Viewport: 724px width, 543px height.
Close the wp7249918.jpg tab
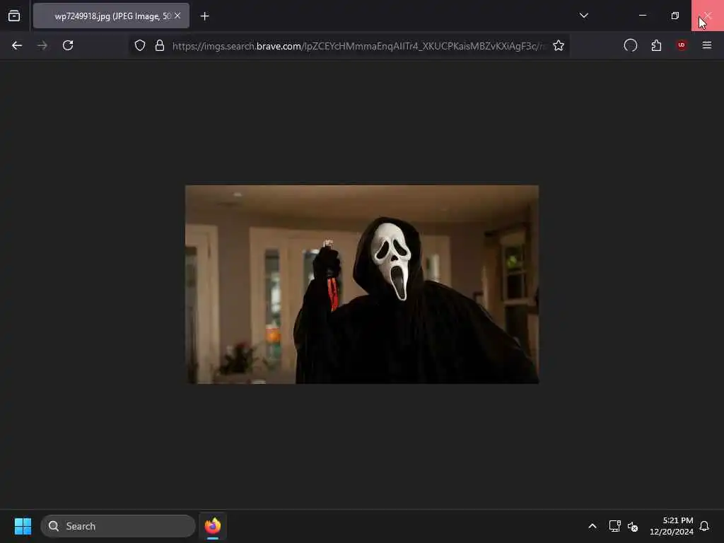pyautogui.click(x=177, y=16)
